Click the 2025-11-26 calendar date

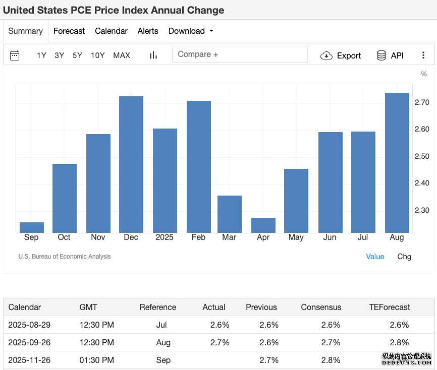29,360
